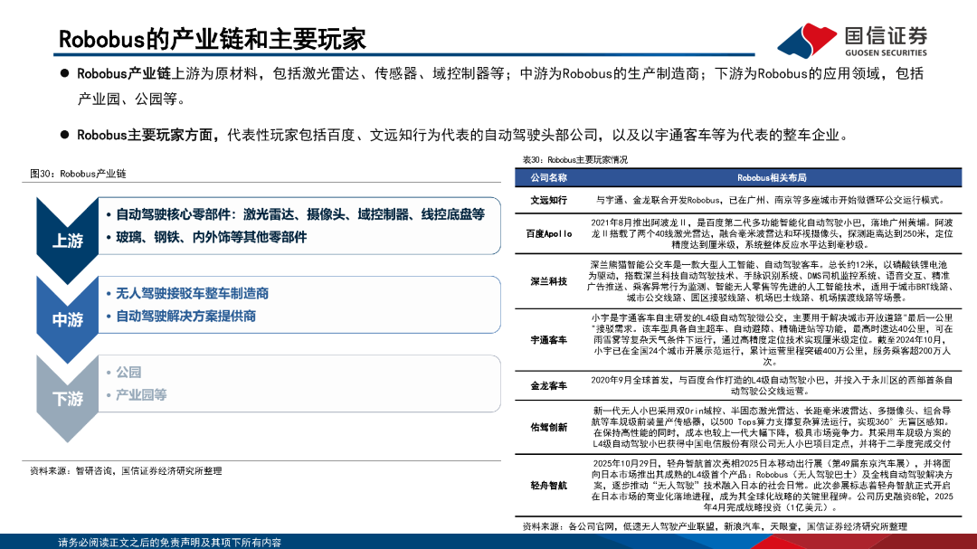977x549 pixels.
Task: Click the 公园 bullet in downstream box
Action: [123, 372]
